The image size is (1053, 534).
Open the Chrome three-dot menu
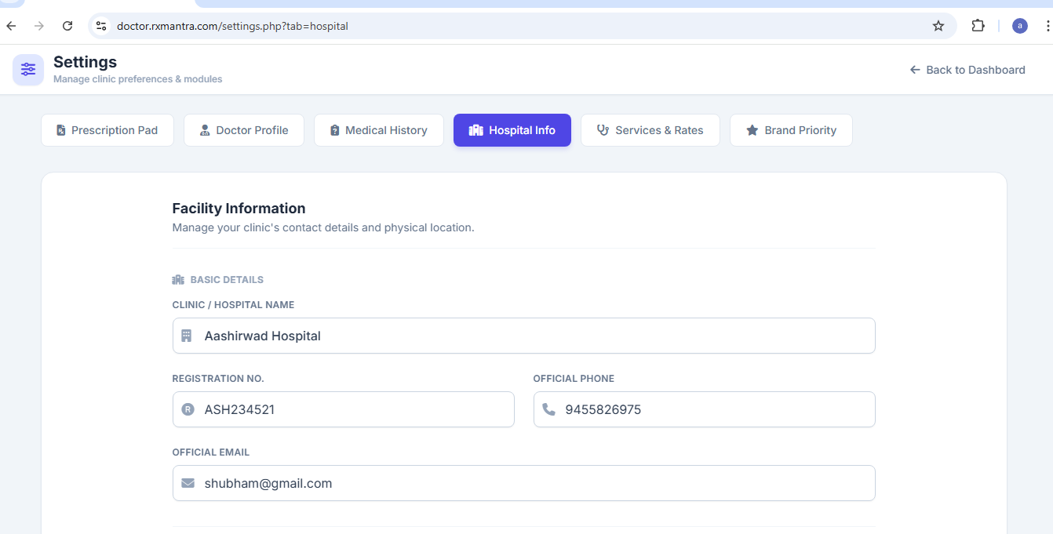pyautogui.click(x=1047, y=26)
